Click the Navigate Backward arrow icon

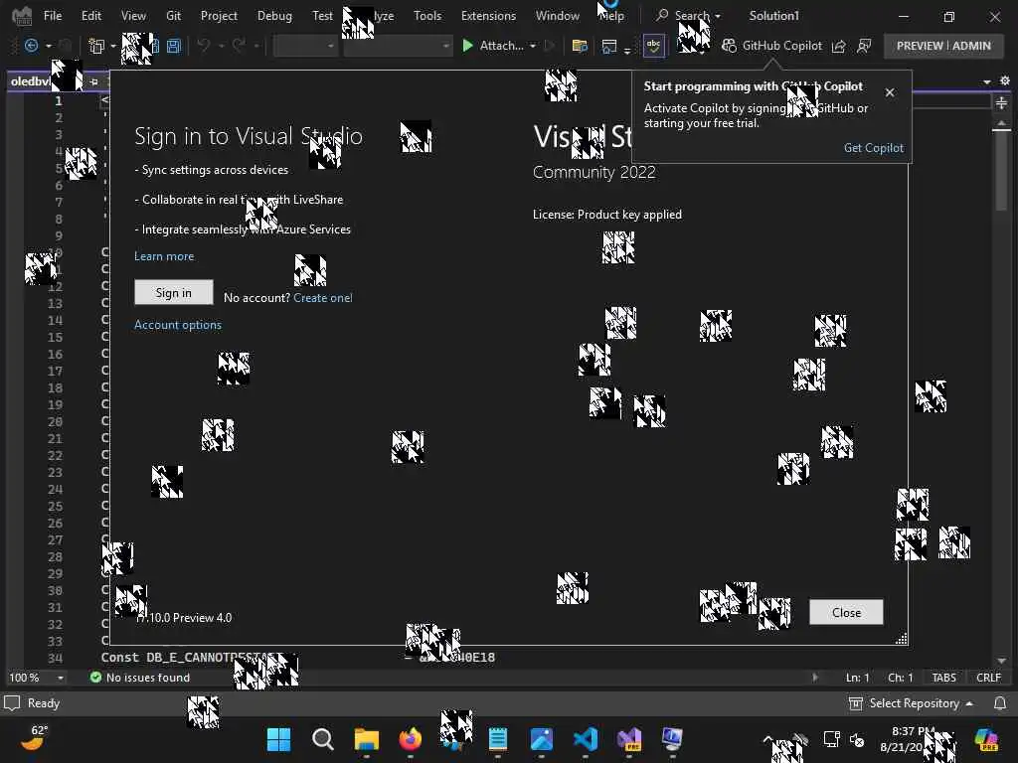pyautogui.click(x=31, y=46)
